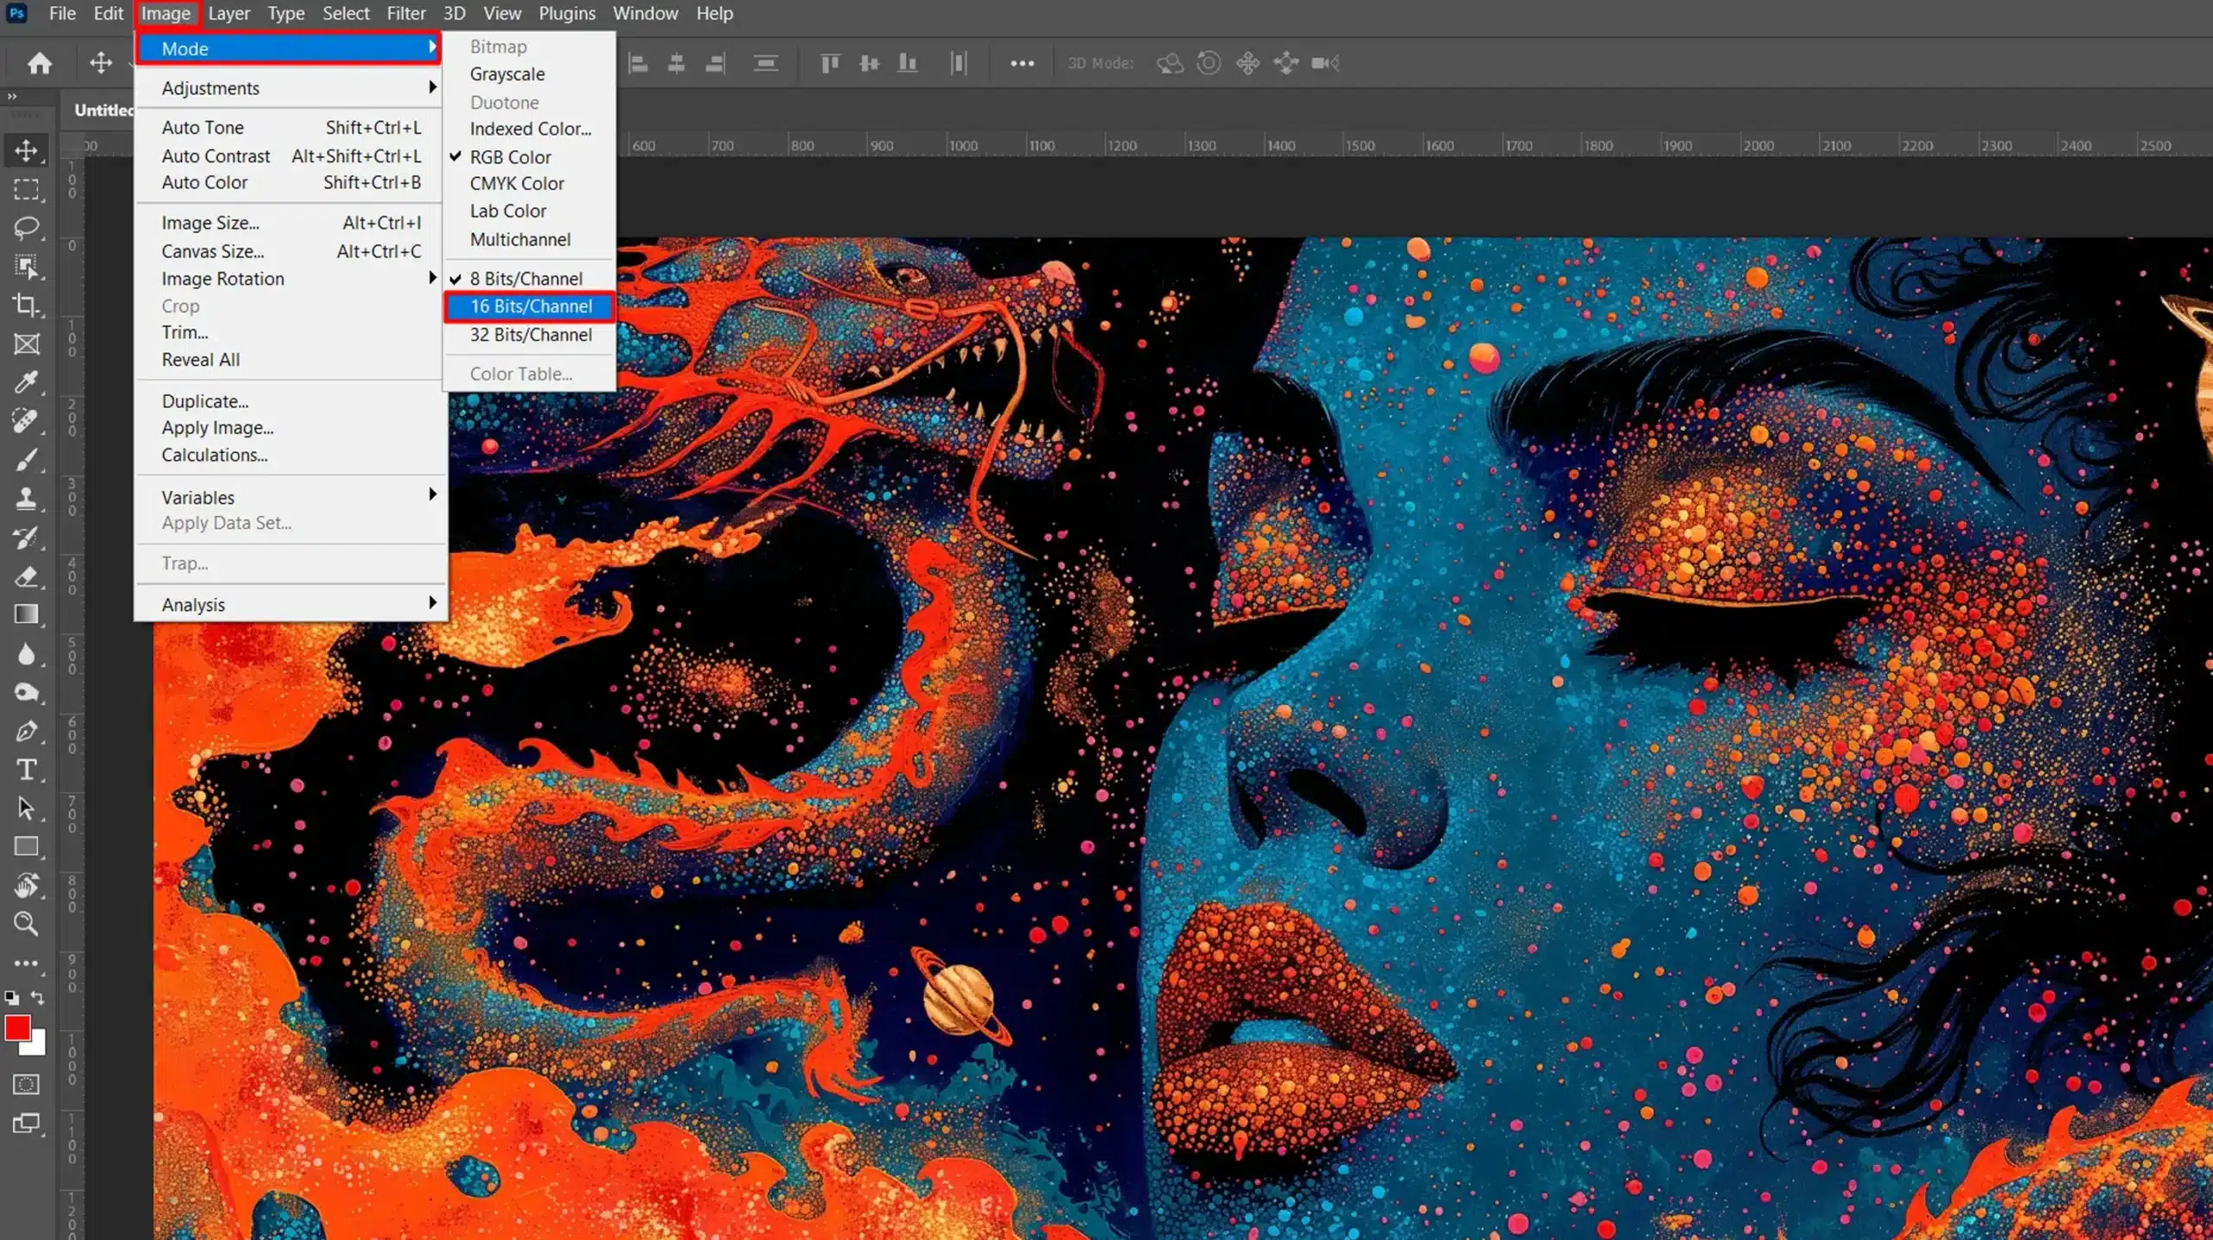Screen dimensions: 2213x1240
Task: Select the History Brush tool
Action: [x=26, y=537]
